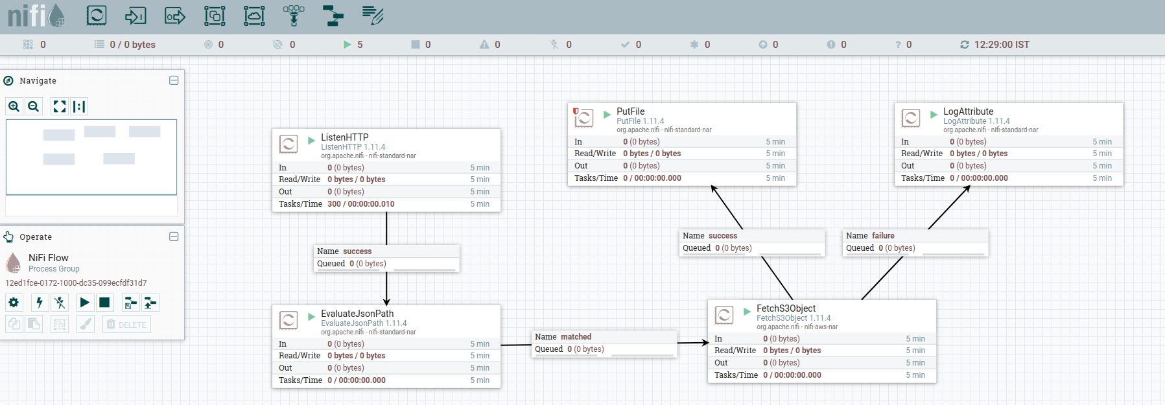Open the process group configuration gear
Viewport: 1165px width, 405px height.
pos(14,303)
